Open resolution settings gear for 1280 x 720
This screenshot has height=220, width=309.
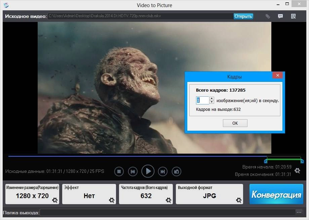coord(55,200)
